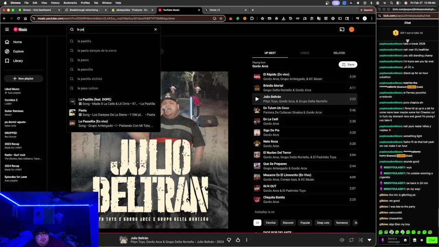The width and height of the screenshot is (439, 247).
Task: Select Chiquita Bonita in the queue
Action: pos(305,200)
